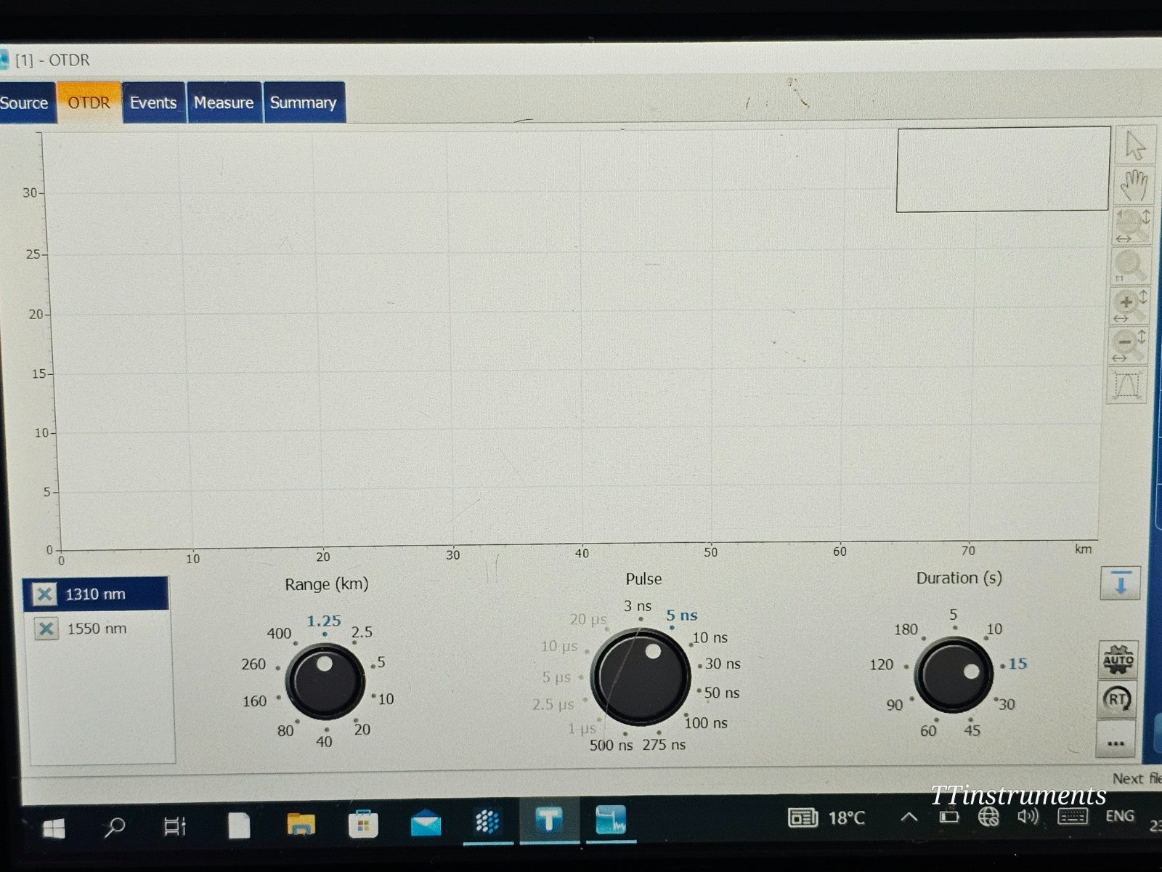This screenshot has width=1162, height=872.
Task: Set Duration to 180 seconds
Action: (906, 629)
